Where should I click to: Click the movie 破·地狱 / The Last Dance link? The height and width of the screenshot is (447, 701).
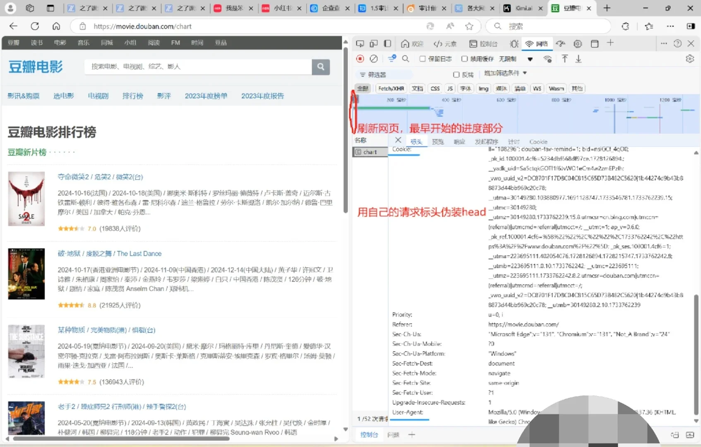(110, 253)
